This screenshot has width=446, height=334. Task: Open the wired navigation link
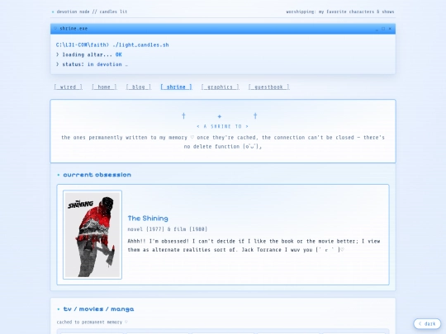pyautogui.click(x=68, y=87)
